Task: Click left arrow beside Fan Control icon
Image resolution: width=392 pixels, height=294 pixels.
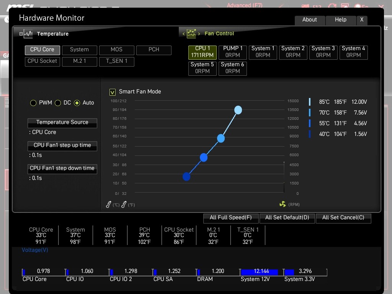Action: click(x=183, y=34)
